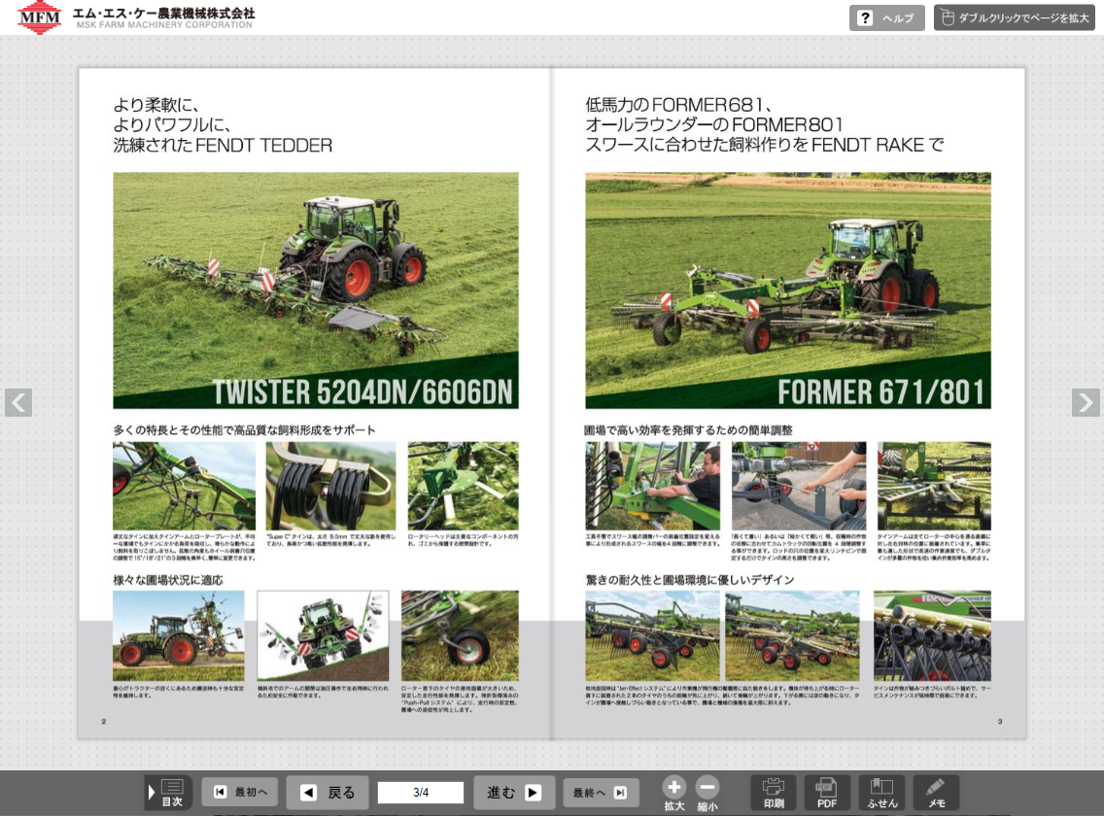The width and height of the screenshot is (1104, 816).
Task: Click the 進む forward button
Action: 514,793
